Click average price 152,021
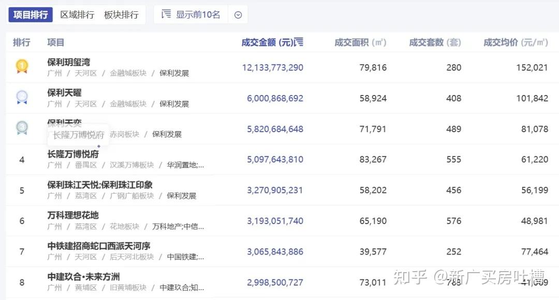The height and width of the screenshot is (300, 559). [532, 68]
